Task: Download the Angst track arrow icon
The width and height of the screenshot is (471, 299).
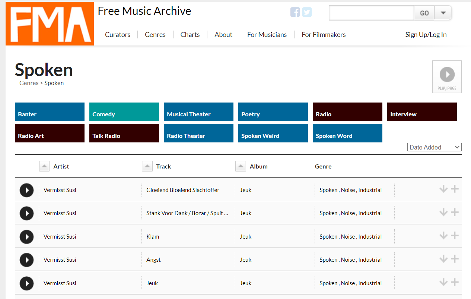Action: tap(443, 259)
